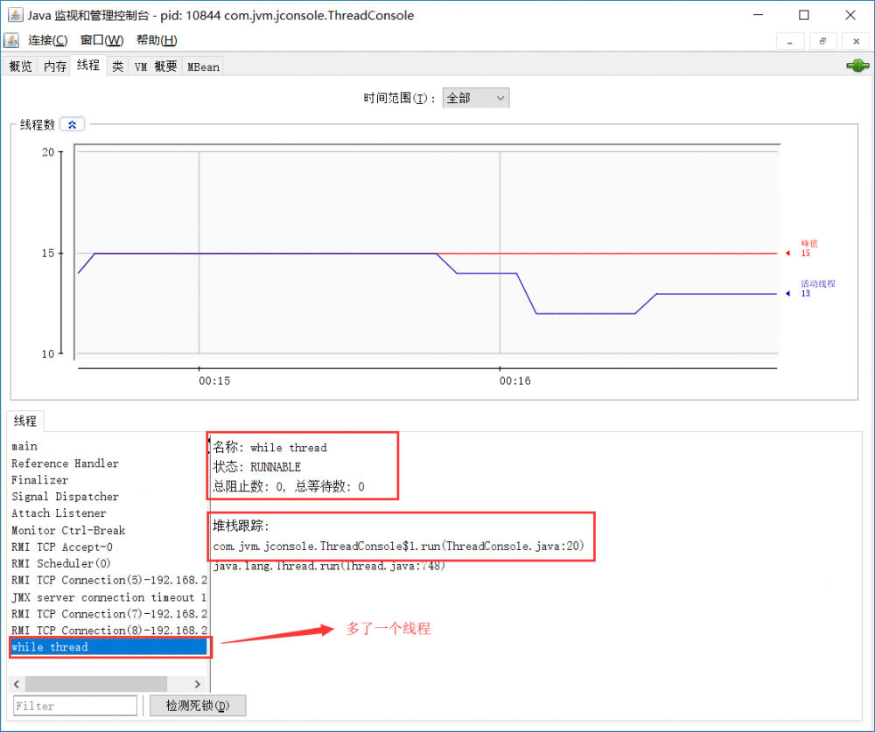
Task: Open the 连接(C) menu
Action: point(48,40)
